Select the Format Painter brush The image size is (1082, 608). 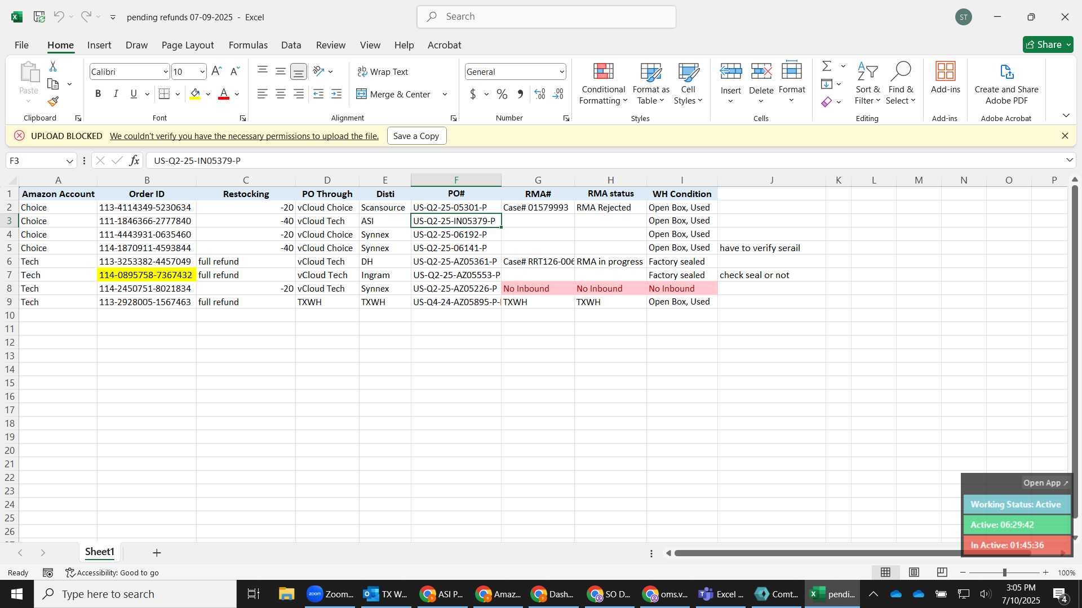pyautogui.click(x=53, y=101)
